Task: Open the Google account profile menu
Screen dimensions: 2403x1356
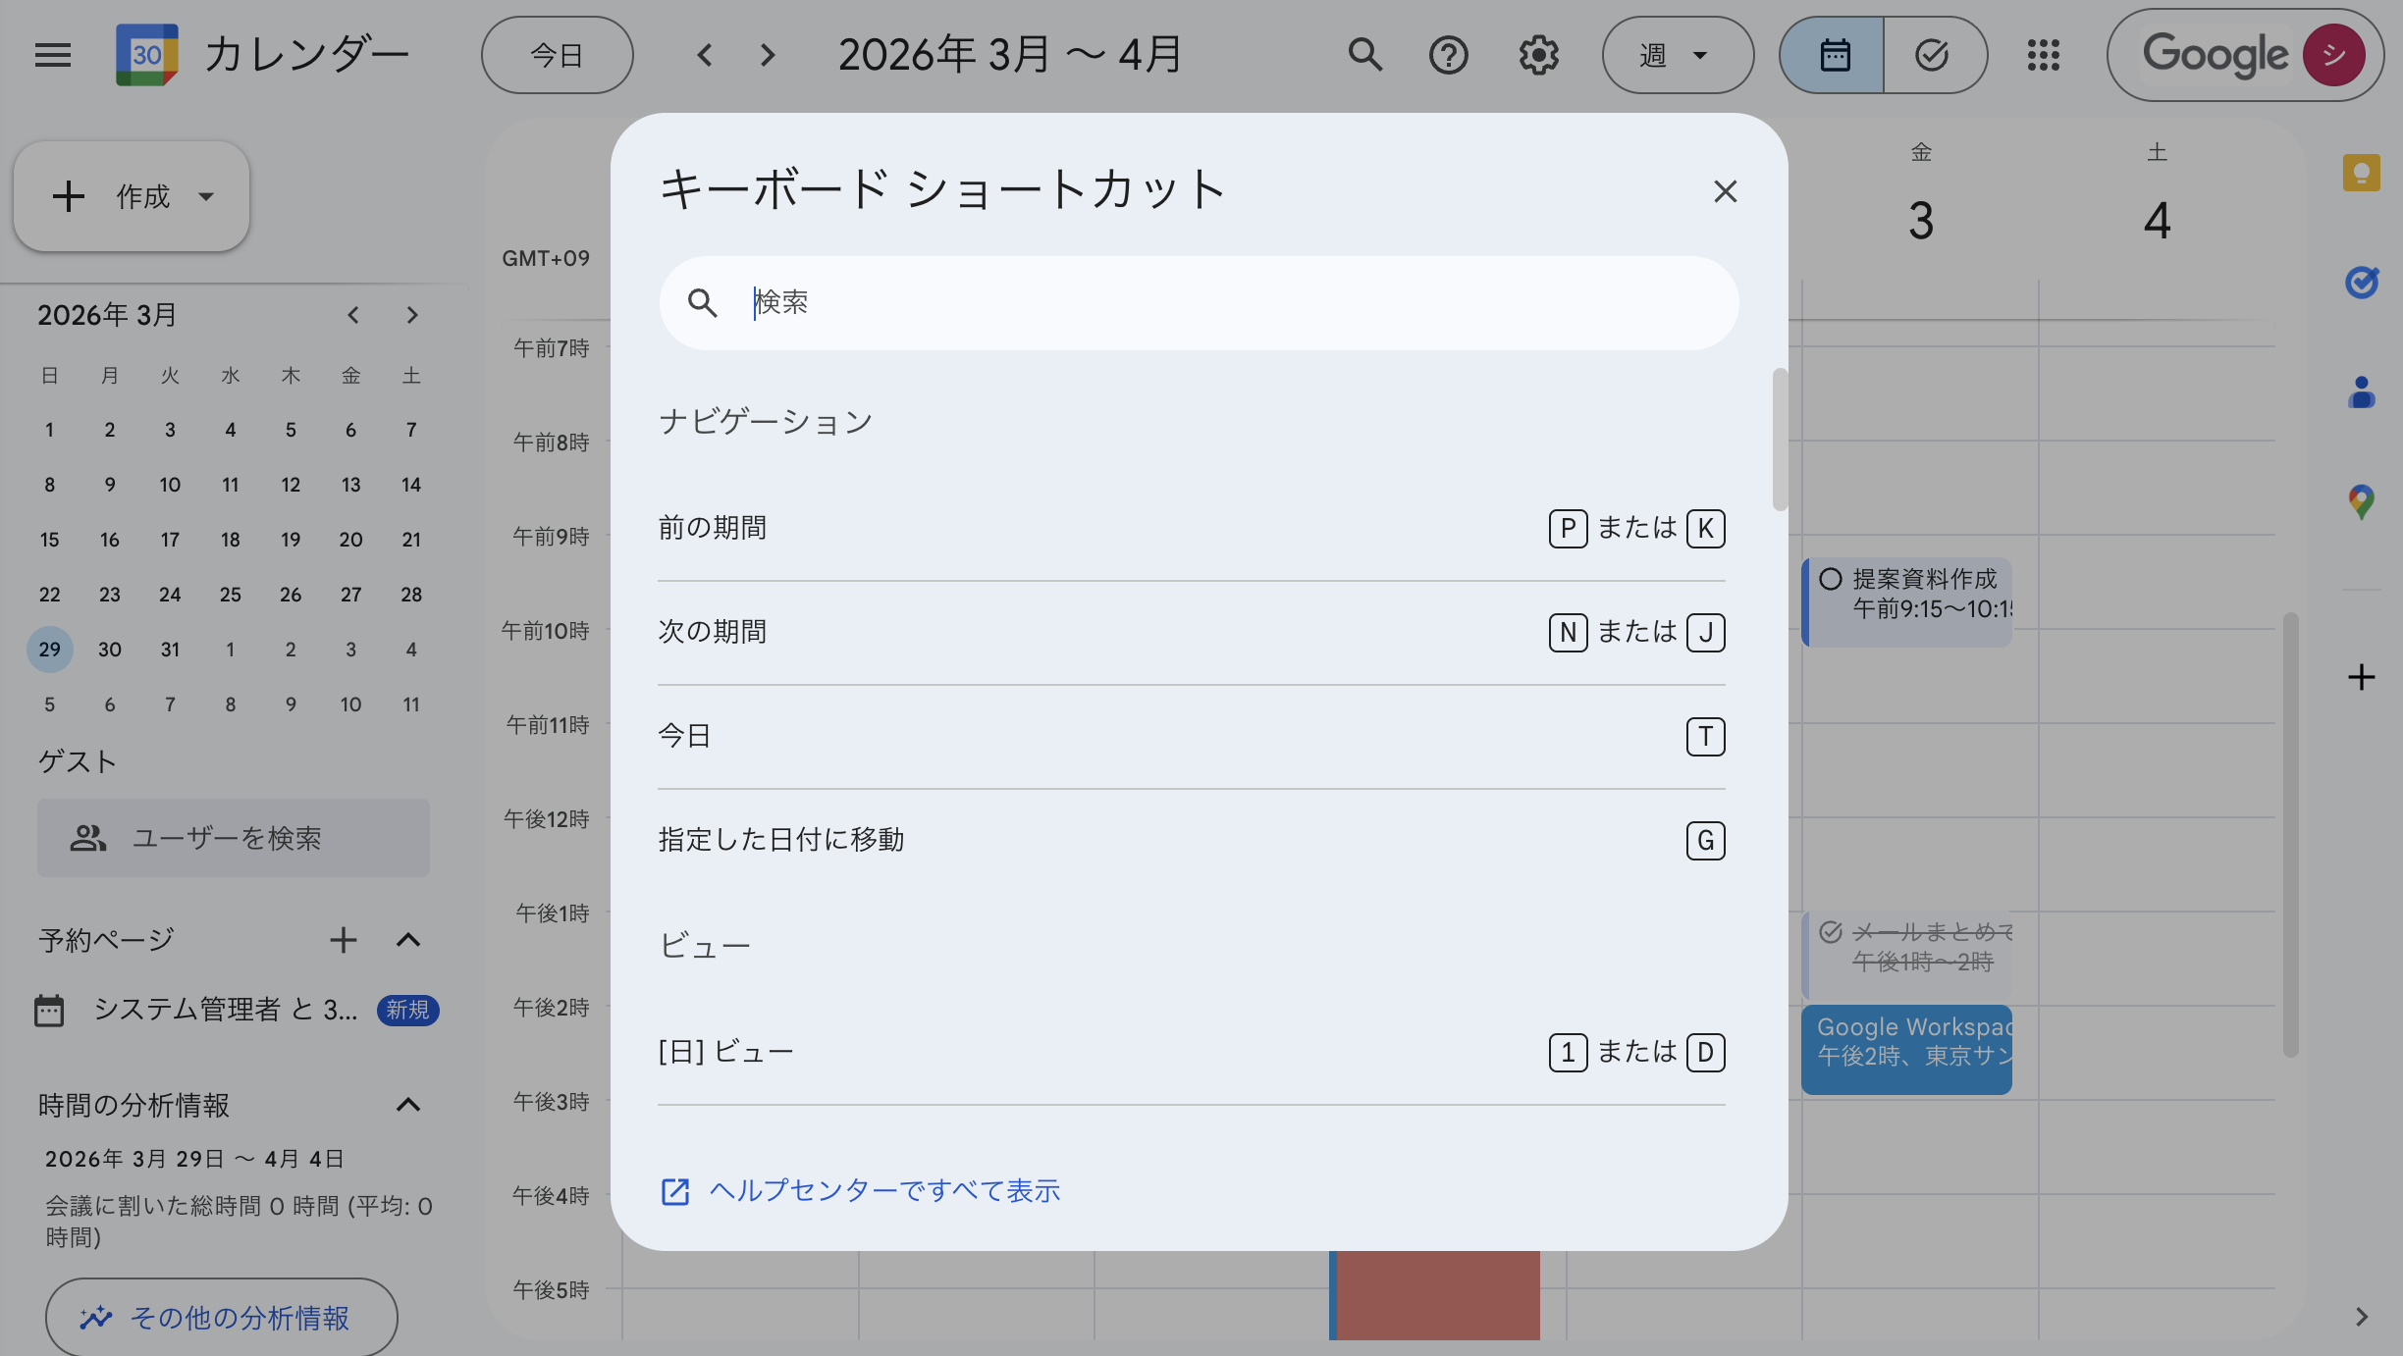Action: [x=2334, y=55]
